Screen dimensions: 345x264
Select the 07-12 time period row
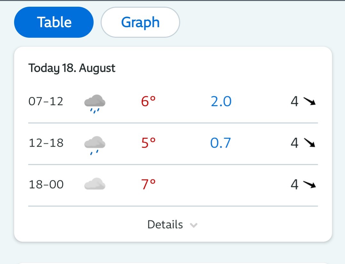pyautogui.click(x=173, y=101)
